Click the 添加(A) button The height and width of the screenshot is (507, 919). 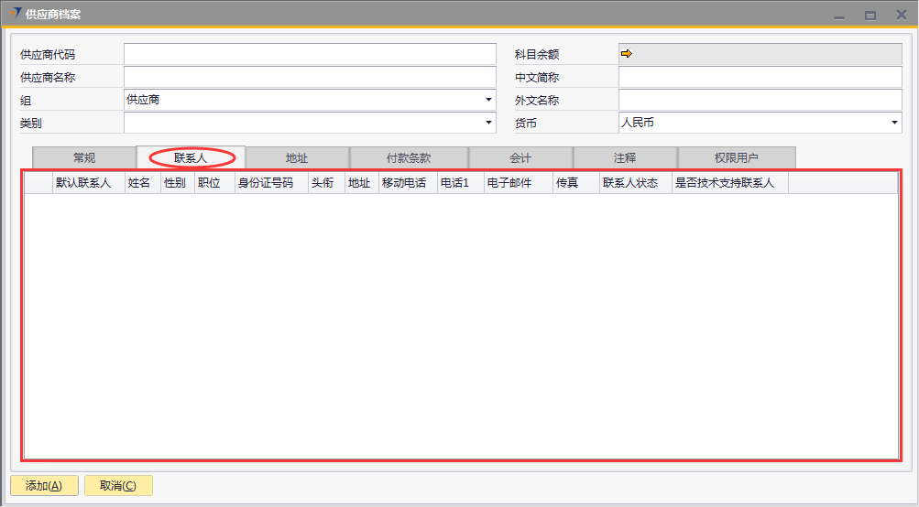[44, 486]
